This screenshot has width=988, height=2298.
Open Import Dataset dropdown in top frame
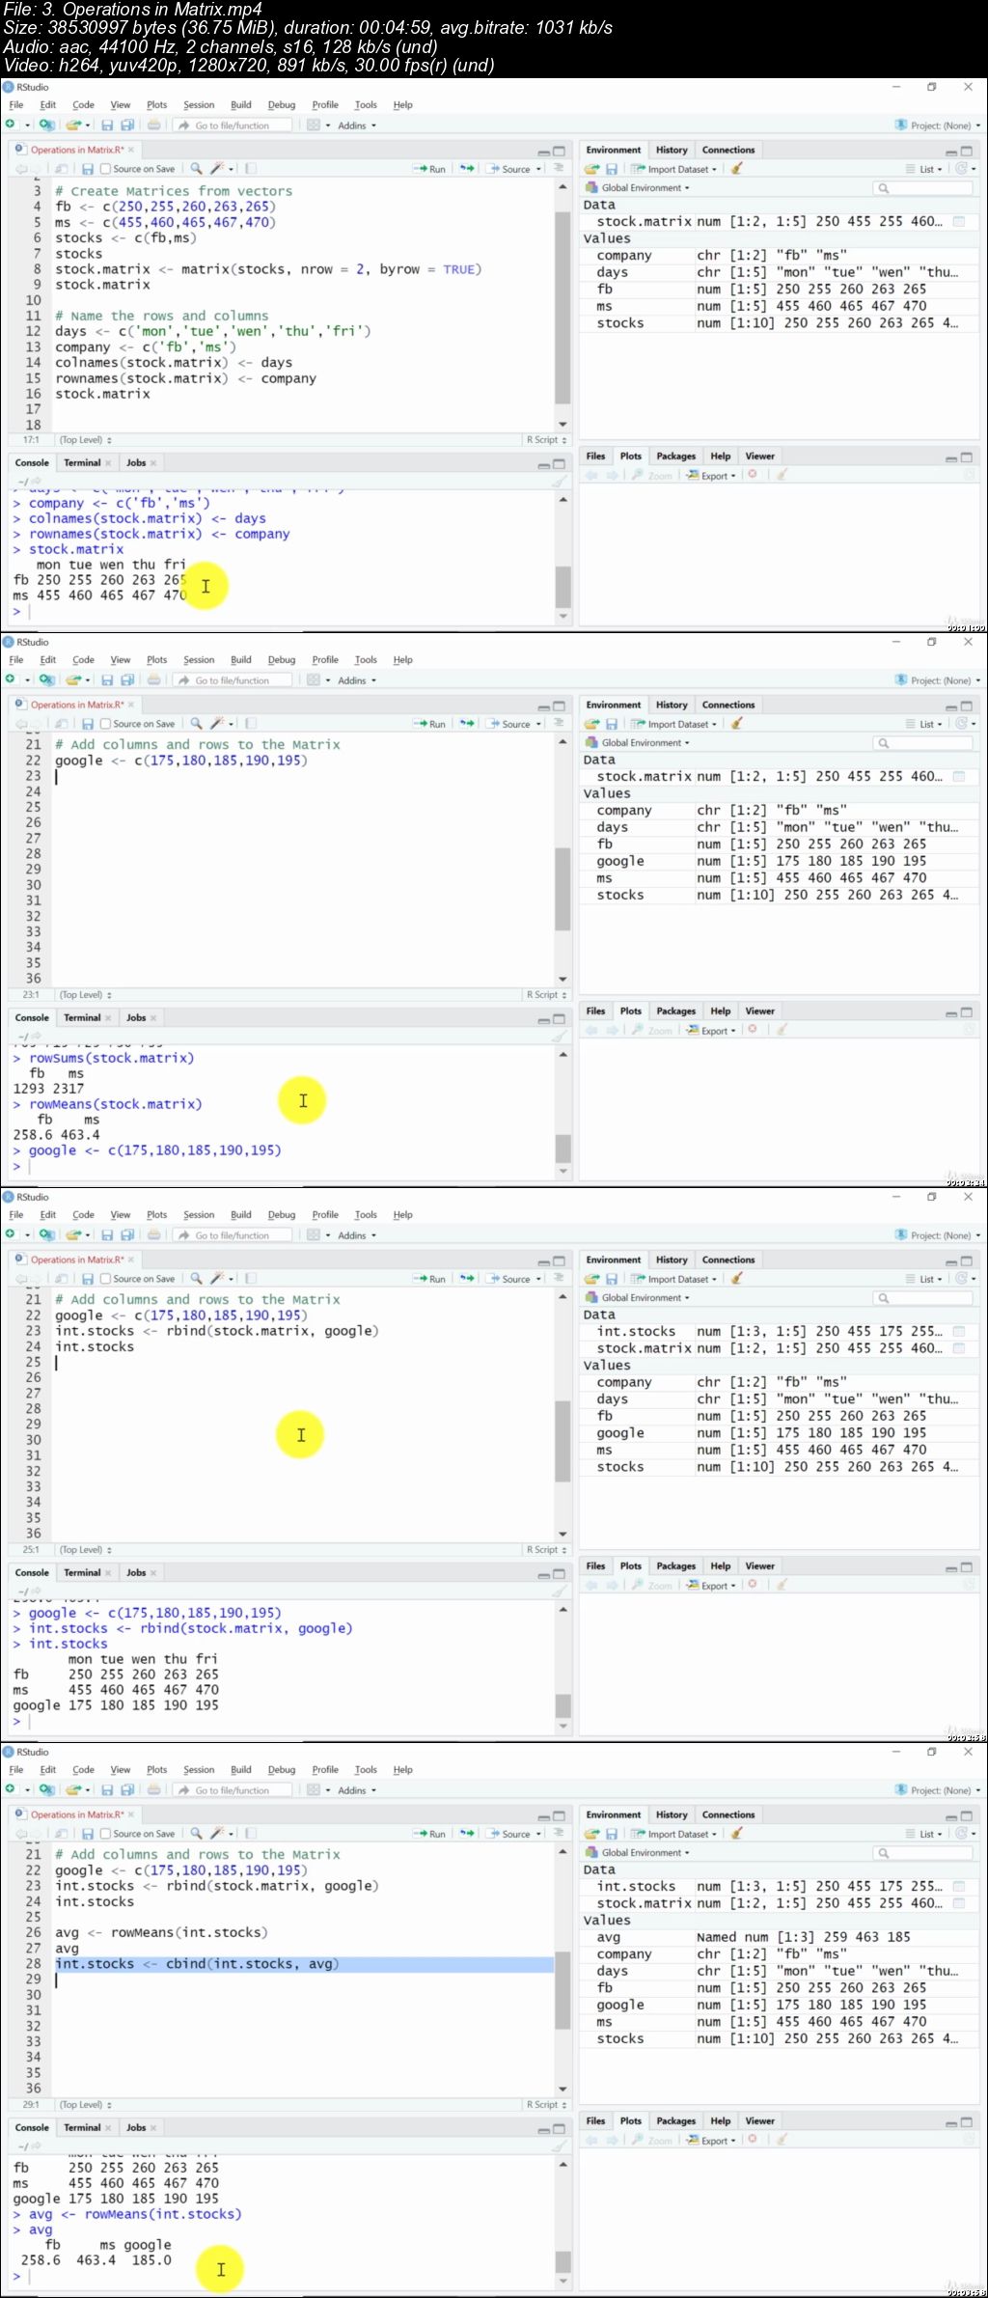(x=674, y=169)
